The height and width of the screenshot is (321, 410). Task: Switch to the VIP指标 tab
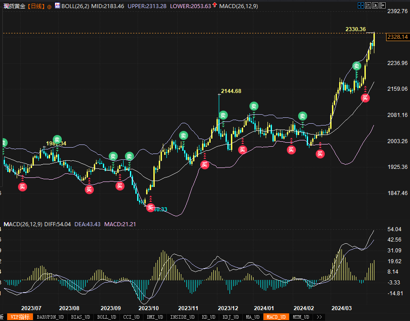tap(20, 317)
